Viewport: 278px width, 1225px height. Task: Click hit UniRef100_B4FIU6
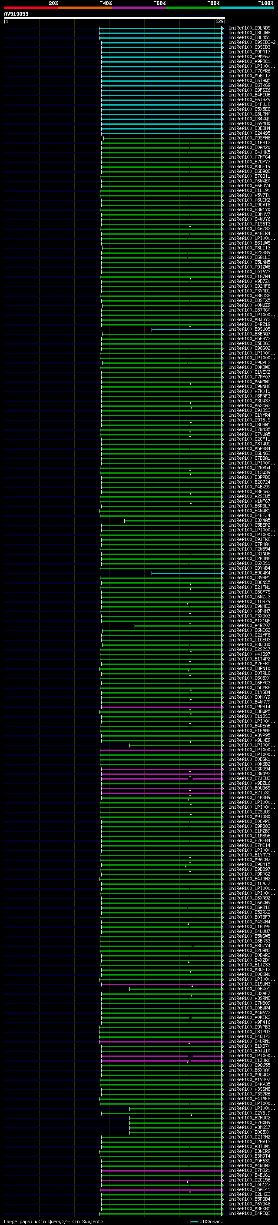point(249,95)
